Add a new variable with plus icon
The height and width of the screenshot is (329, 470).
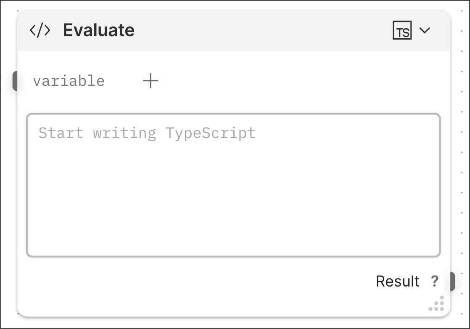(151, 80)
